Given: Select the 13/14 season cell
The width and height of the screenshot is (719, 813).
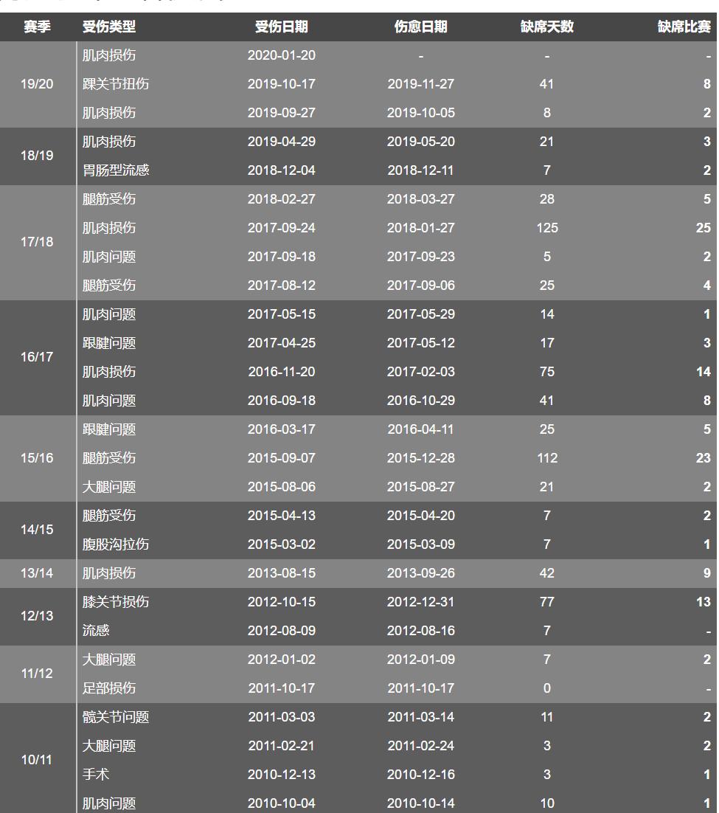Looking at the screenshot, I should (37, 573).
